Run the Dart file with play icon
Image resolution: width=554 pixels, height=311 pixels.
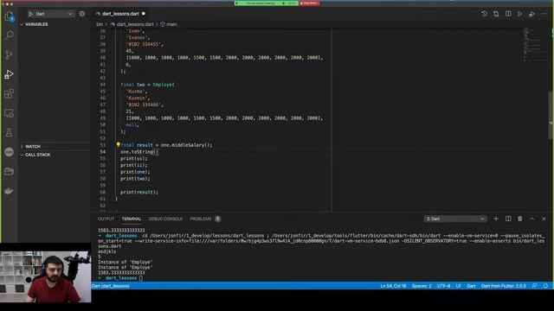pos(520,14)
